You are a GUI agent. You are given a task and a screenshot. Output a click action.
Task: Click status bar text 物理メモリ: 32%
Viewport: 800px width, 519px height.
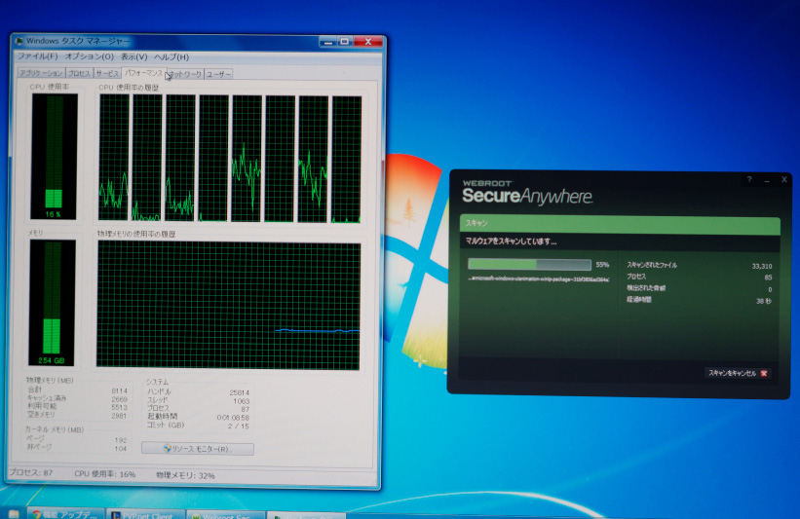186,475
